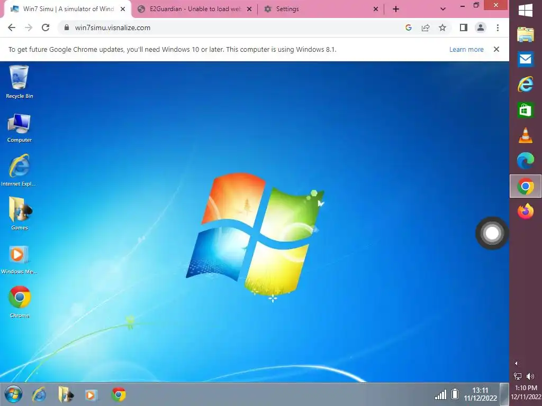Open the Windows Store taskbar icon
Viewport: 542px width, 406px height.
(x=526, y=110)
